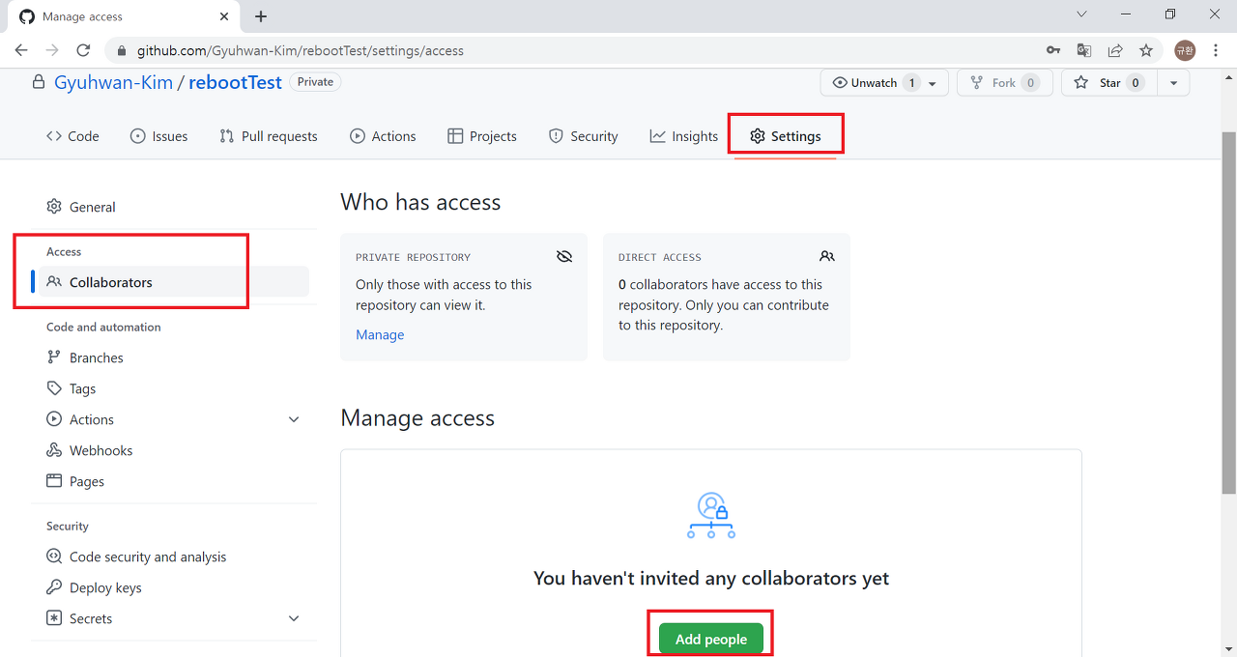Reload the page

tap(83, 50)
